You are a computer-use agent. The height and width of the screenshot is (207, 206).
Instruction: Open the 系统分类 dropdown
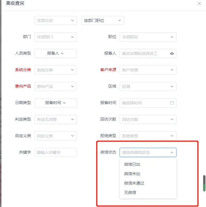pos(55,70)
